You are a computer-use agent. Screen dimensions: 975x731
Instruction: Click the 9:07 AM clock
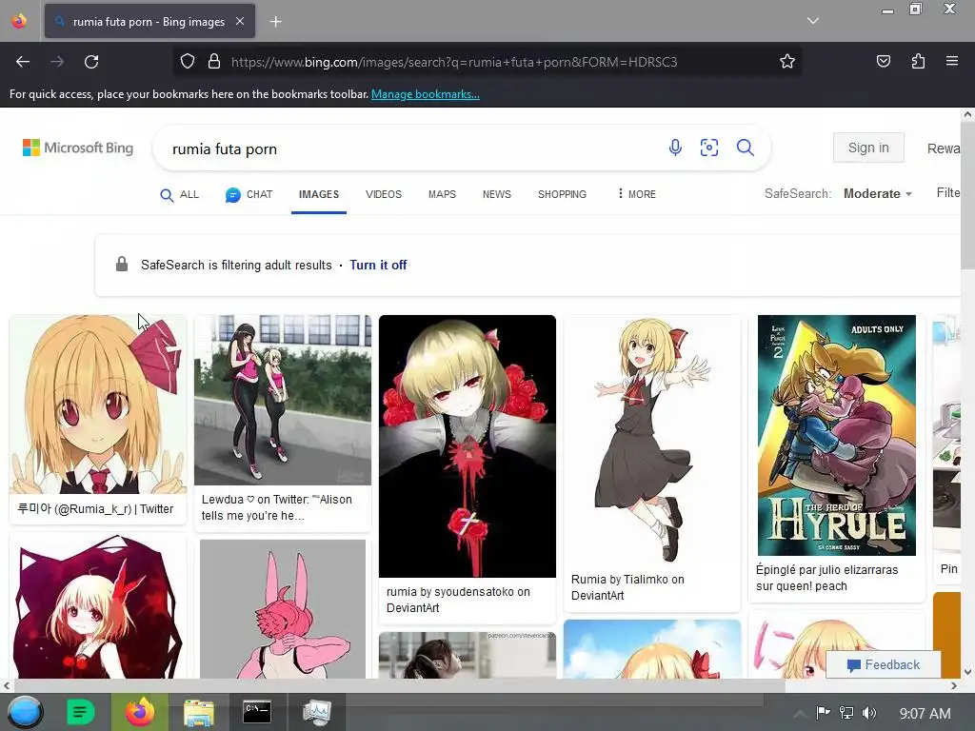pyautogui.click(x=925, y=713)
